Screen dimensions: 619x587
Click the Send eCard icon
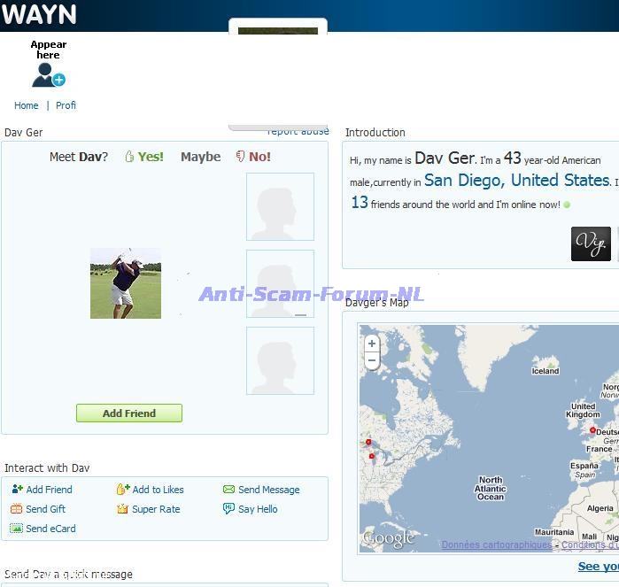point(17,529)
